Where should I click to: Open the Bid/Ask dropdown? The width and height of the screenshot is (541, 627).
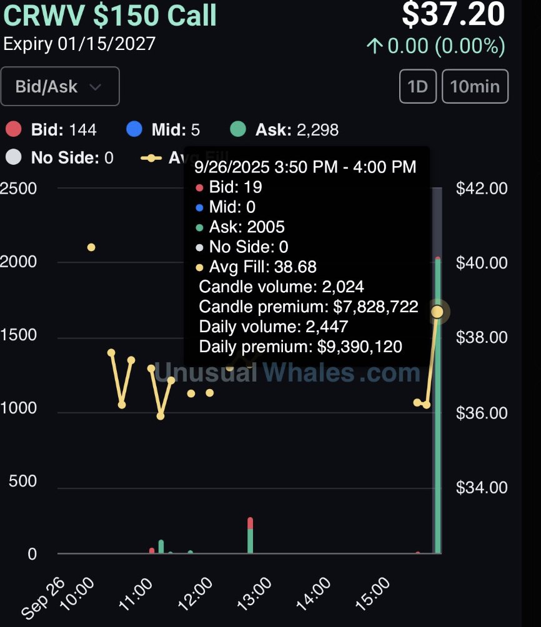pyautogui.click(x=59, y=86)
